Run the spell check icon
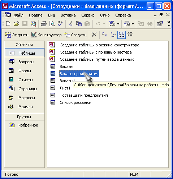This screenshot has width=173, height=179. 60,24
